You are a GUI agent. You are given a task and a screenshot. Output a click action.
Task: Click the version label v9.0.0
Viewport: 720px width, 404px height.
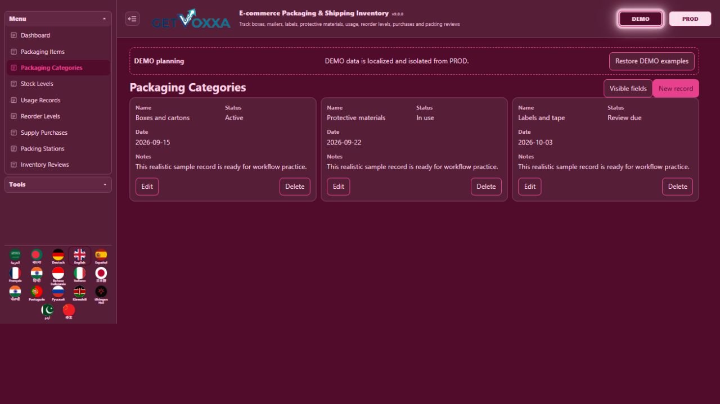tap(397, 13)
